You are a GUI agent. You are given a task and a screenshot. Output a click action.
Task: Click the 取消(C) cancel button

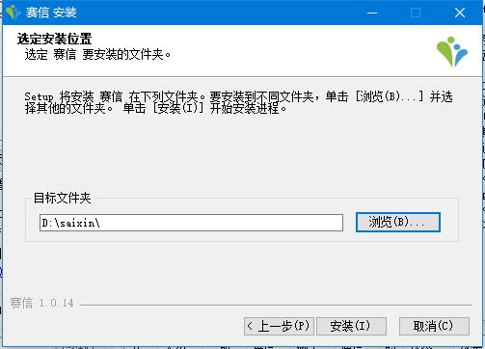pyautogui.click(x=434, y=326)
